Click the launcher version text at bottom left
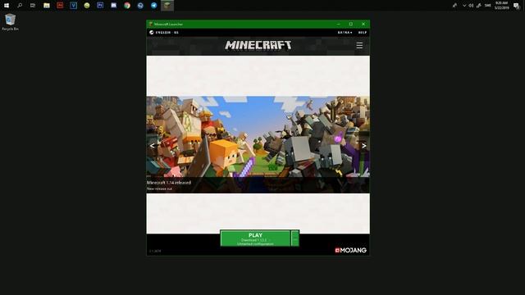525x295 pixels. 155,251
